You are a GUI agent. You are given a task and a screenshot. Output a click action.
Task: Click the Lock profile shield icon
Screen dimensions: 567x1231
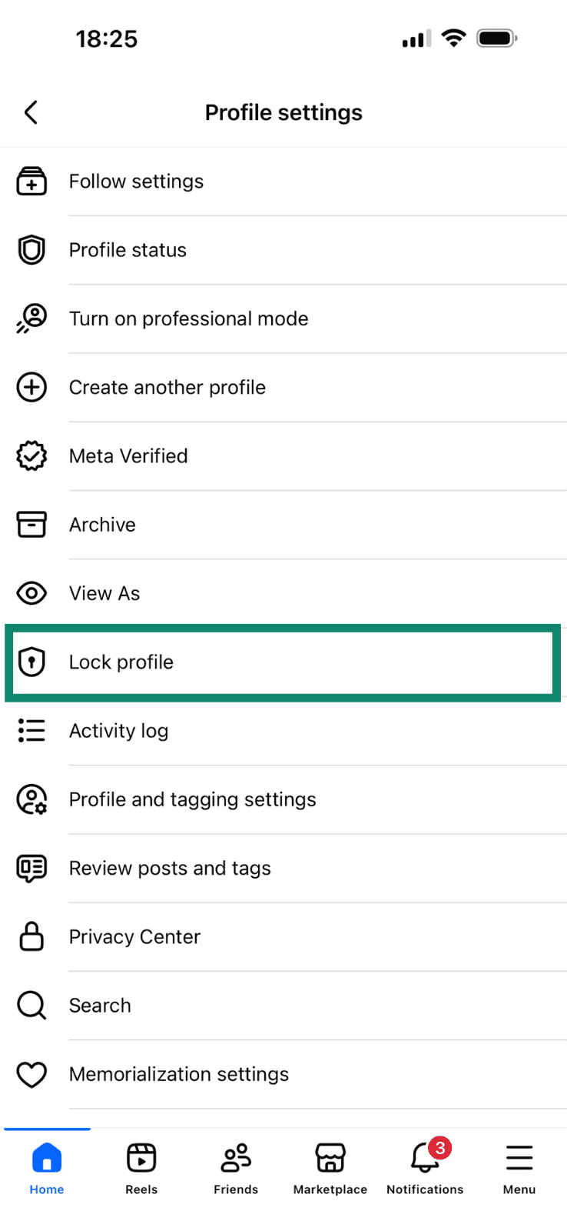coord(31,662)
